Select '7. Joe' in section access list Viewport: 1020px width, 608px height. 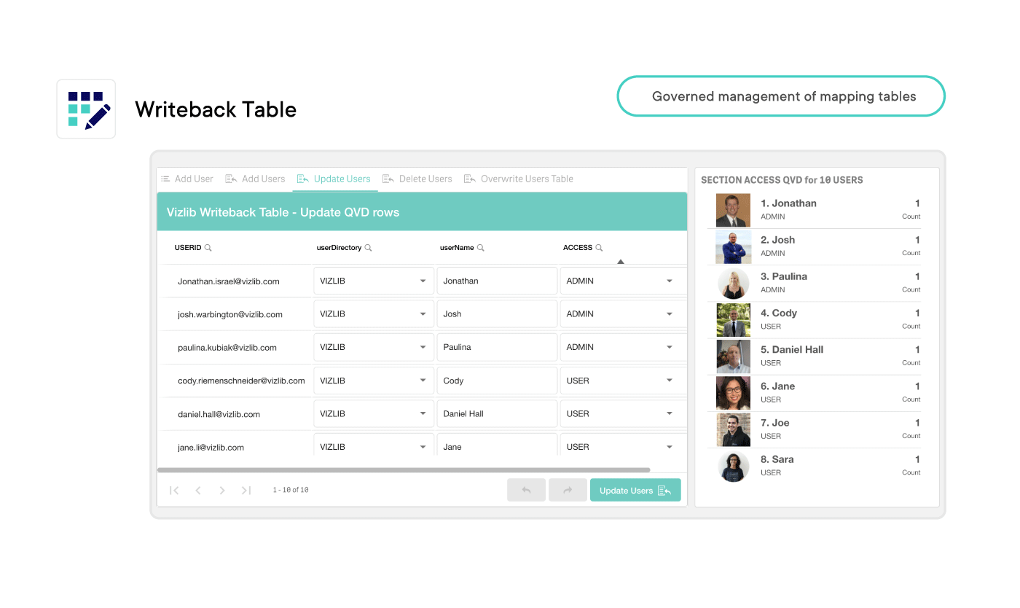point(815,429)
